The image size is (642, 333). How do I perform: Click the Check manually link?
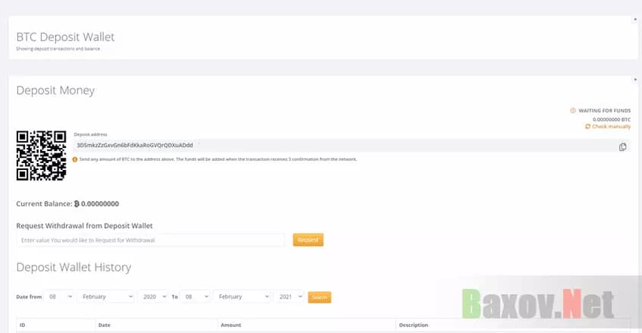click(611, 127)
